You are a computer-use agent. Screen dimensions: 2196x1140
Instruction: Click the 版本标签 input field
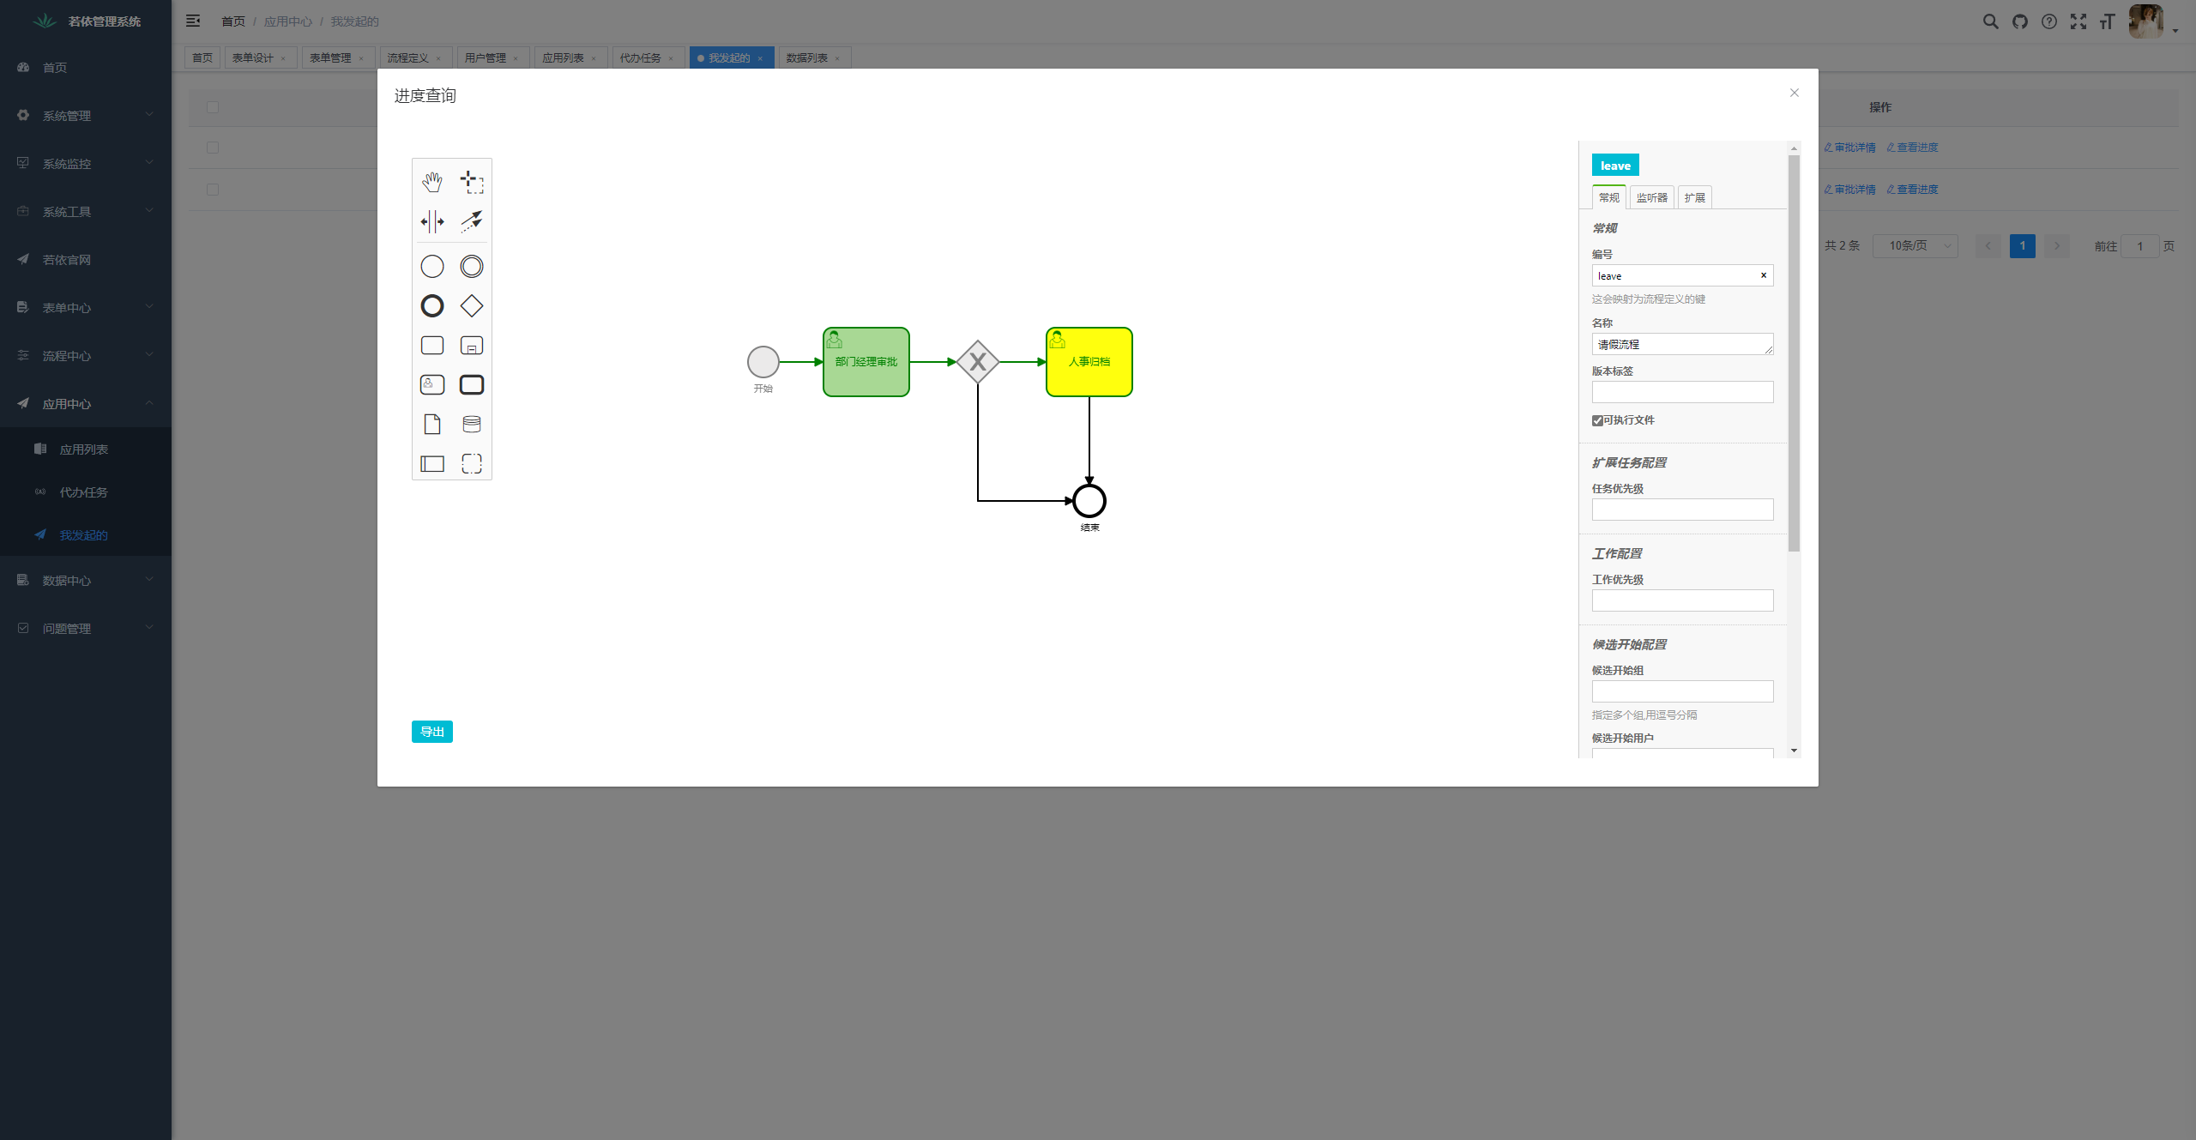tap(1682, 392)
